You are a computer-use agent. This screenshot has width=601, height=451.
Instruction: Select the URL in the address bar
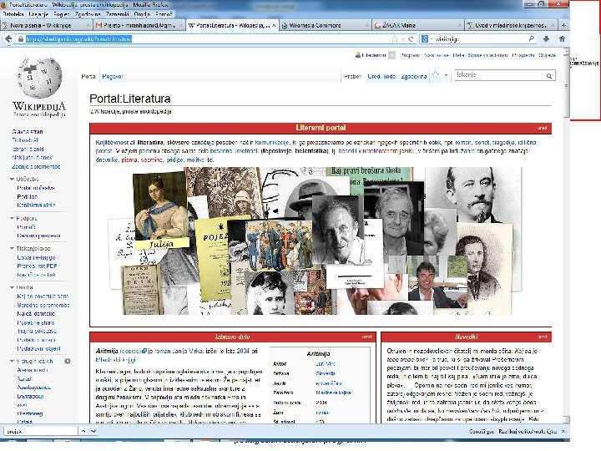pos(79,39)
